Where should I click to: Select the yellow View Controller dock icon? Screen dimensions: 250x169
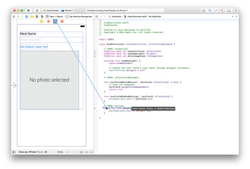click(42, 21)
